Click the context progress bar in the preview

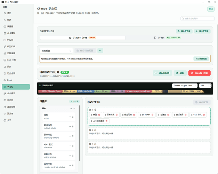(x=171, y=91)
